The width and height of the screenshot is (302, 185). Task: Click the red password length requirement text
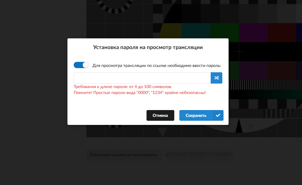123,87
